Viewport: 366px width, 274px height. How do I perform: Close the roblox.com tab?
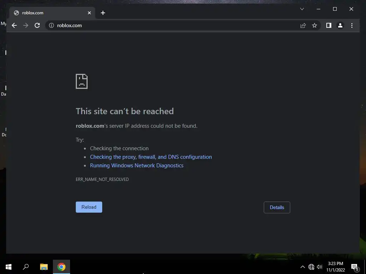coord(89,13)
